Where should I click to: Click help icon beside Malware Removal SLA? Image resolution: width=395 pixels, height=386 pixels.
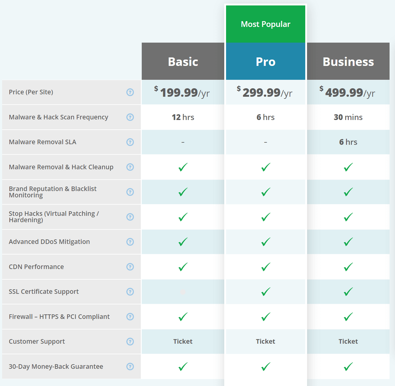click(130, 142)
